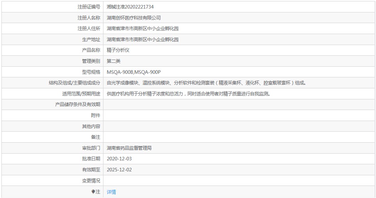Click the 审批部门 label
The width and height of the screenshot is (376, 198).
[91, 148]
